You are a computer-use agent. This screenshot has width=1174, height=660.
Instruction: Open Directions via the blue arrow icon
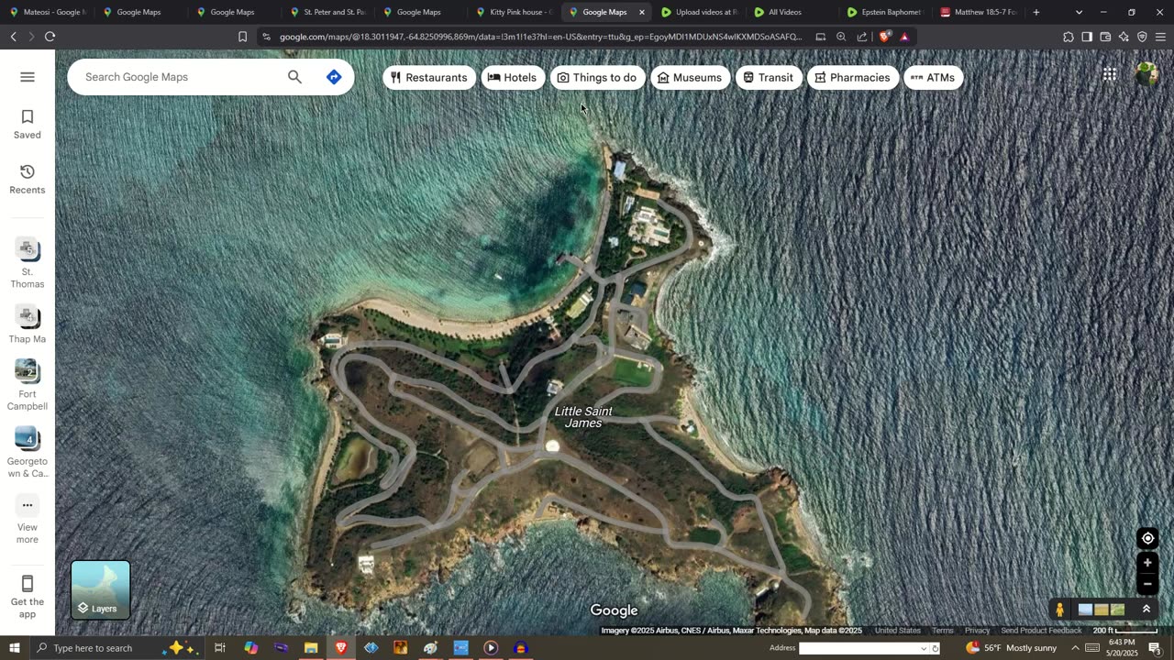[x=334, y=77]
